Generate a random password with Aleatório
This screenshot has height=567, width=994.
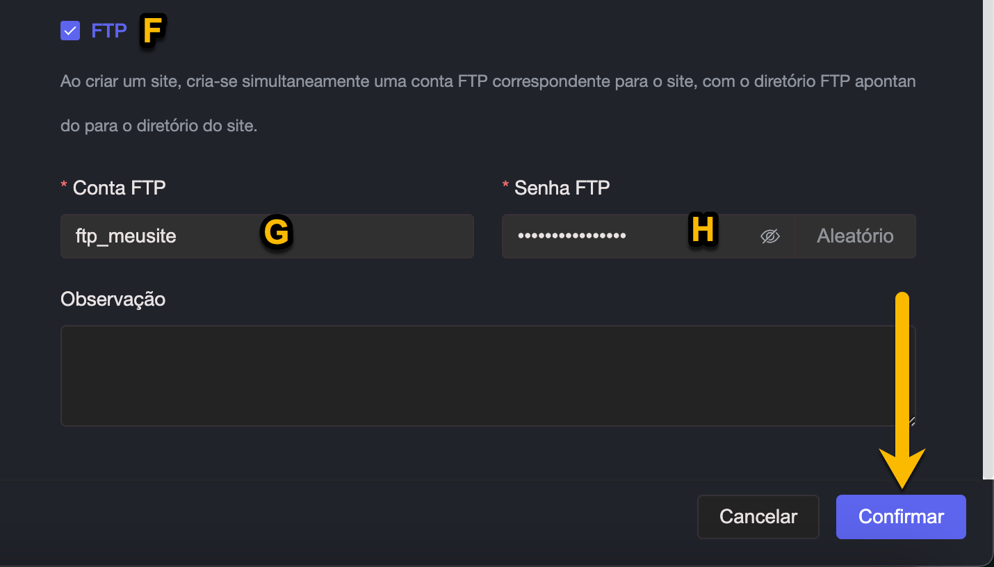pyautogui.click(x=854, y=236)
